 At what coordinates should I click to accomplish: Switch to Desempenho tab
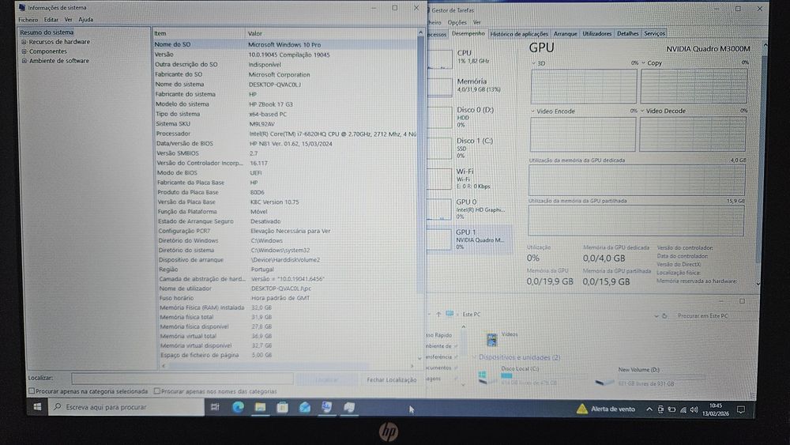(x=468, y=34)
